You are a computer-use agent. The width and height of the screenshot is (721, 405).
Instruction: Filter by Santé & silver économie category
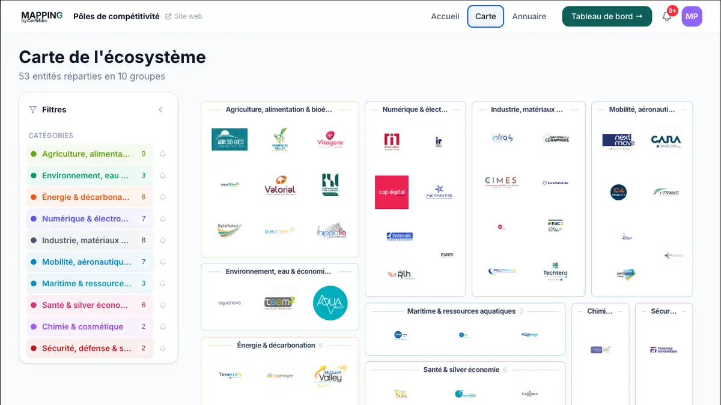(90, 305)
